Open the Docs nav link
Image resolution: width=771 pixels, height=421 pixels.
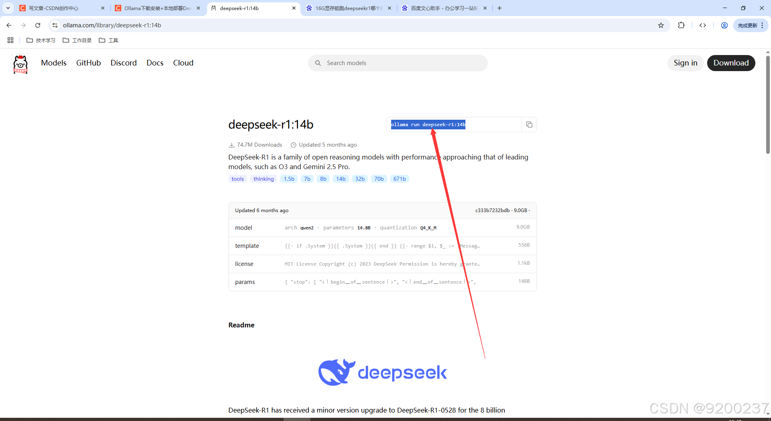pyautogui.click(x=155, y=63)
